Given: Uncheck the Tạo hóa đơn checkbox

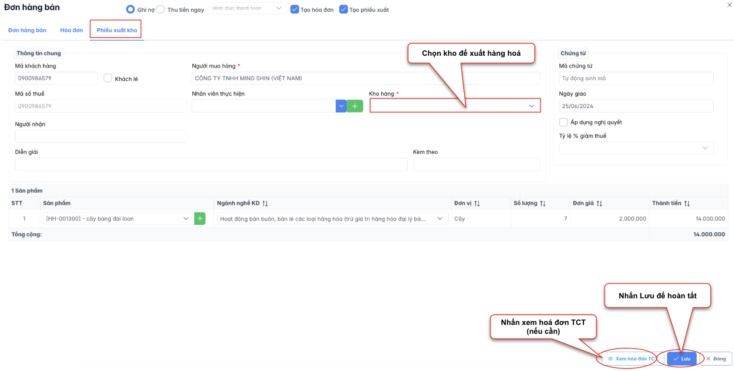Looking at the screenshot, I should click(x=295, y=9).
